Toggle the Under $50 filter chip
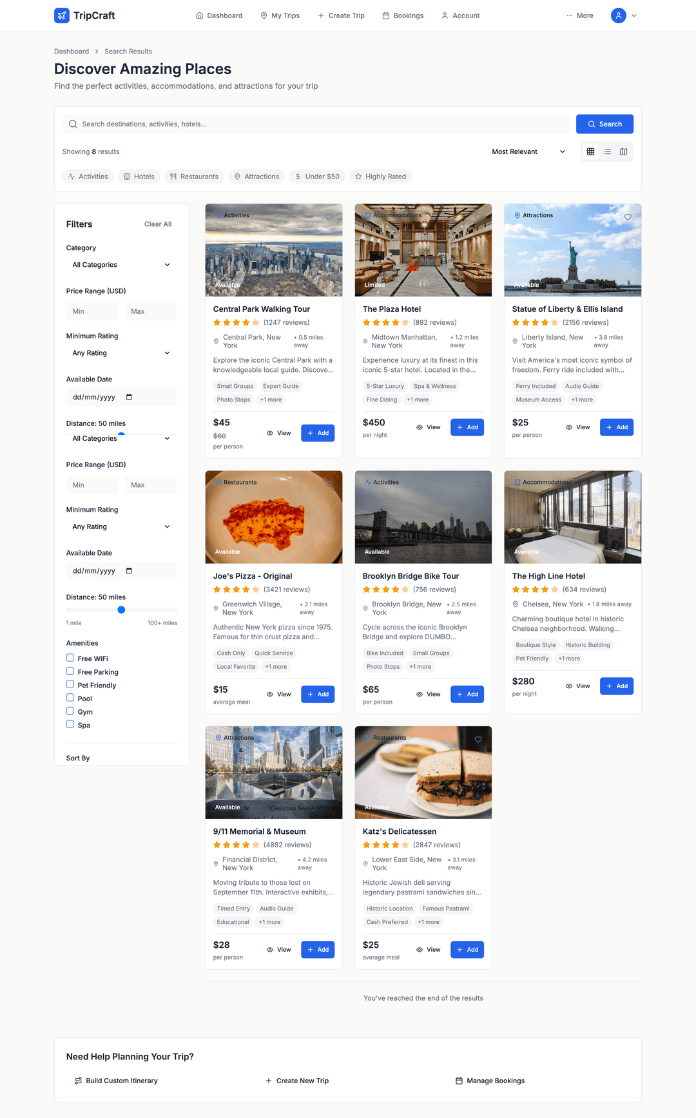Viewport: 696px width, 1118px height. click(317, 177)
